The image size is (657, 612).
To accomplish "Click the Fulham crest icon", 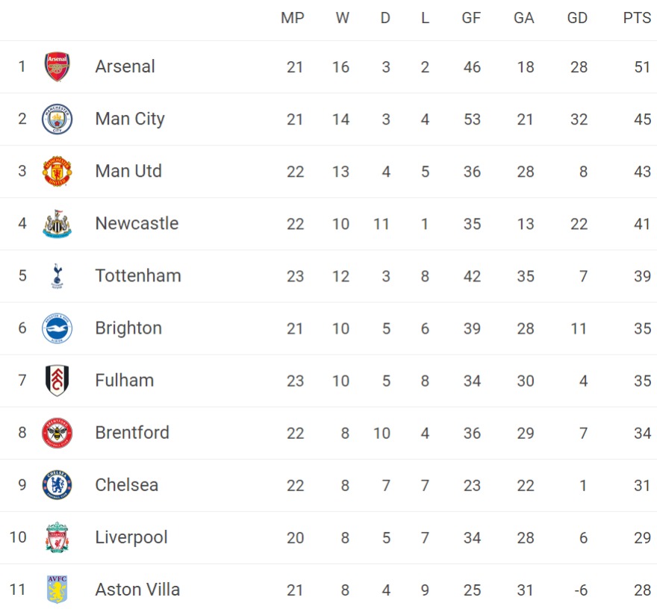I will (x=57, y=381).
